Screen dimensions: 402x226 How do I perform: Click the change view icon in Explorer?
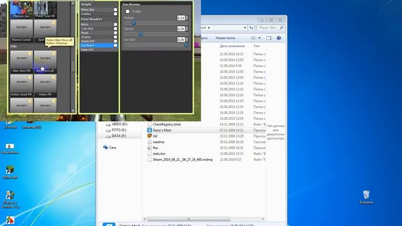point(253,38)
